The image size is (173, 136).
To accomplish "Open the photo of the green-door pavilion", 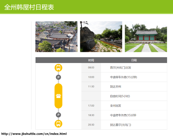I will click(146, 37).
